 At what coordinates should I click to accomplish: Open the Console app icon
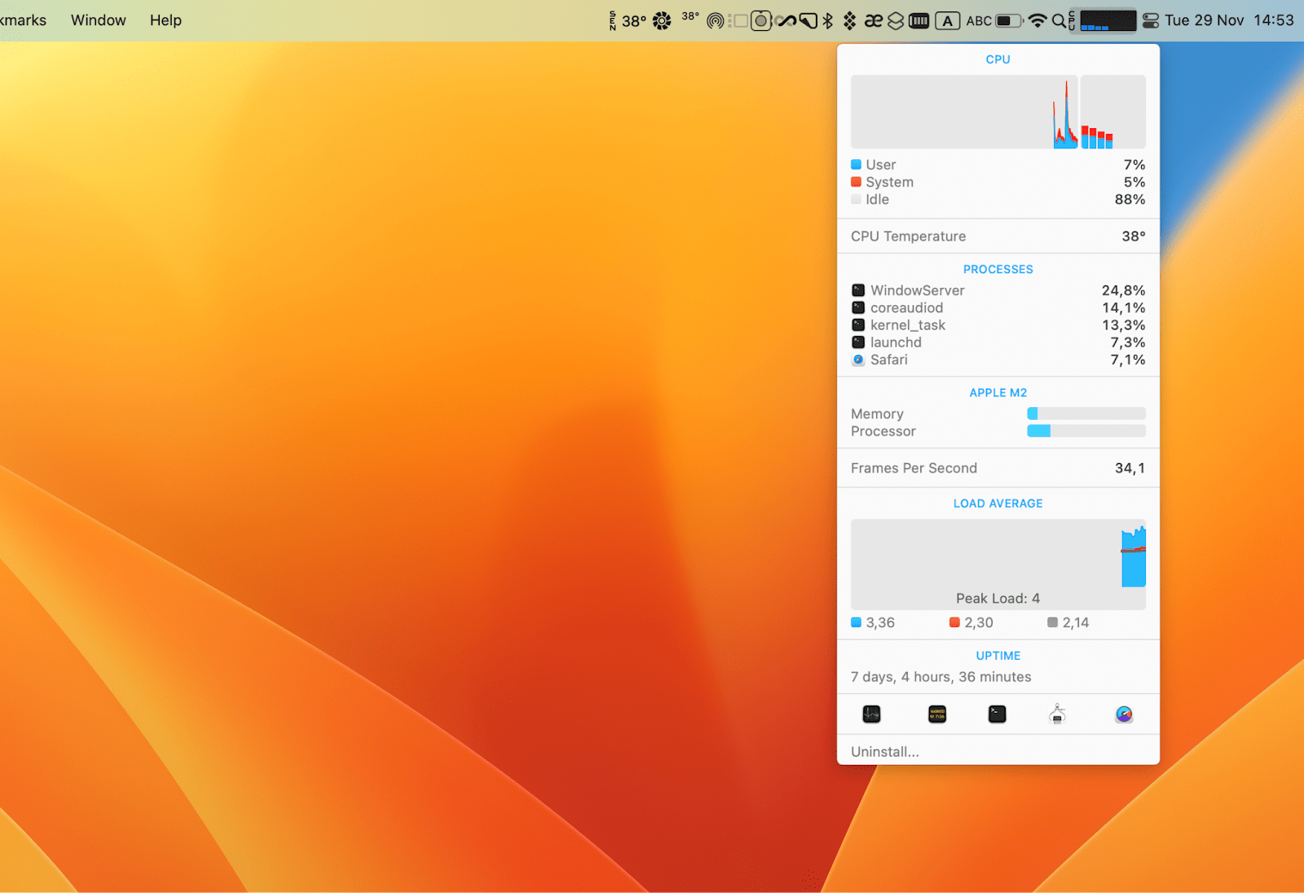point(937,714)
